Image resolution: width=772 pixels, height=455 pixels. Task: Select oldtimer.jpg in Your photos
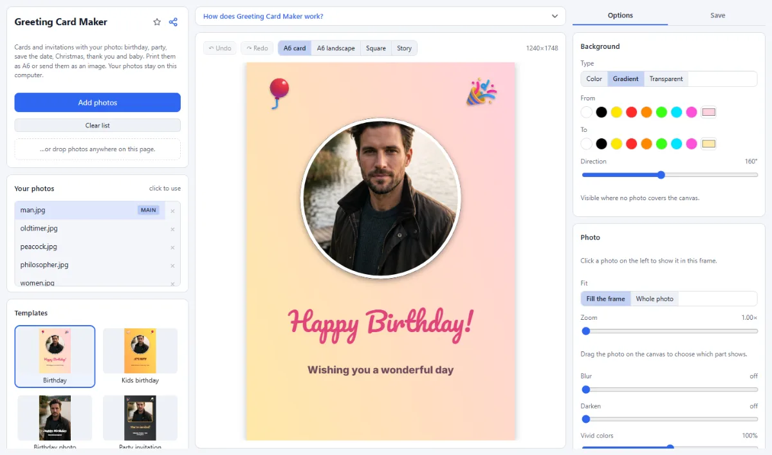(x=90, y=228)
